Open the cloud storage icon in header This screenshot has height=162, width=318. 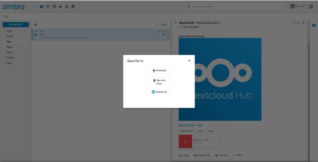click(60, 7)
